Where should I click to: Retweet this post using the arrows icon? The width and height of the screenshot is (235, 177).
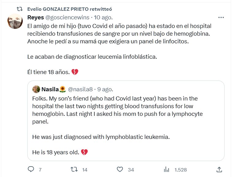(x=74, y=169)
